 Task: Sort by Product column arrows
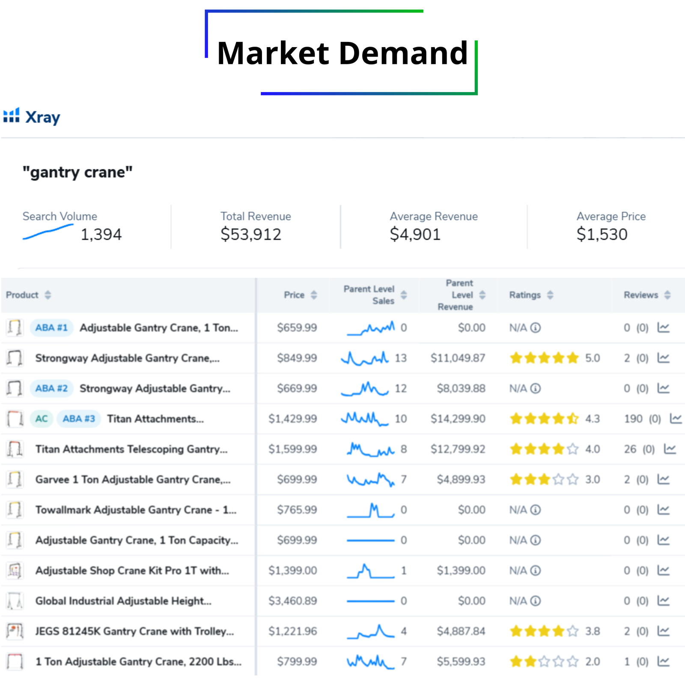[48, 295]
